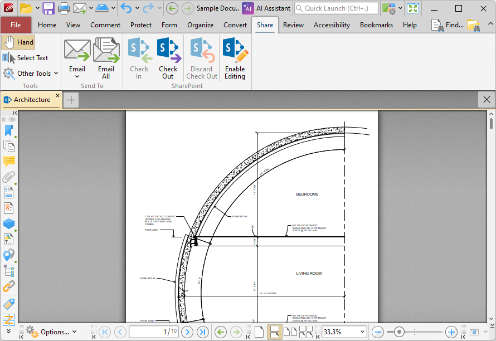496x341 pixels.
Task: Switch to single page layout
Action: 259,332
